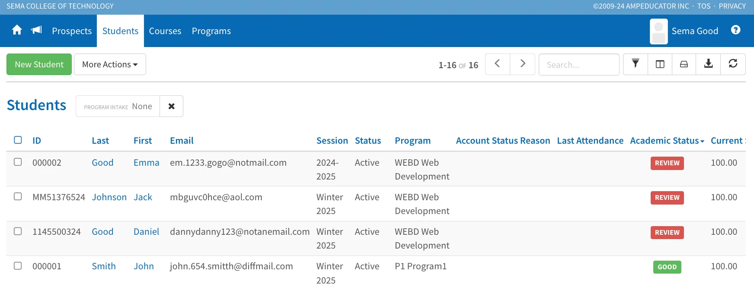Toggle the select-all students checkbox

[x=18, y=140]
